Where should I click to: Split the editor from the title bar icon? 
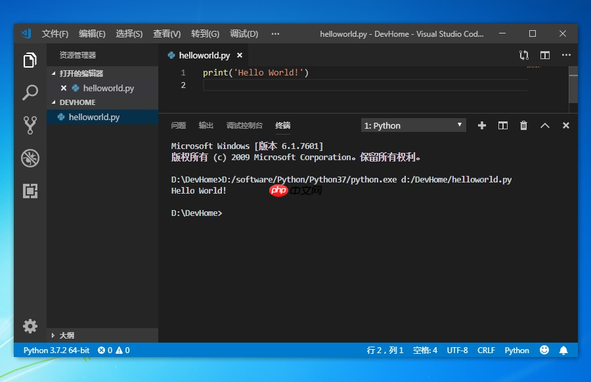pos(544,55)
